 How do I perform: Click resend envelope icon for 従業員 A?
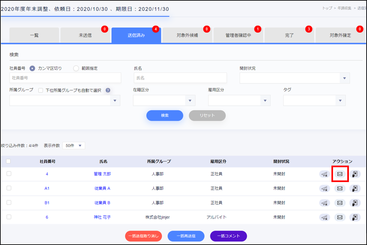340,188
